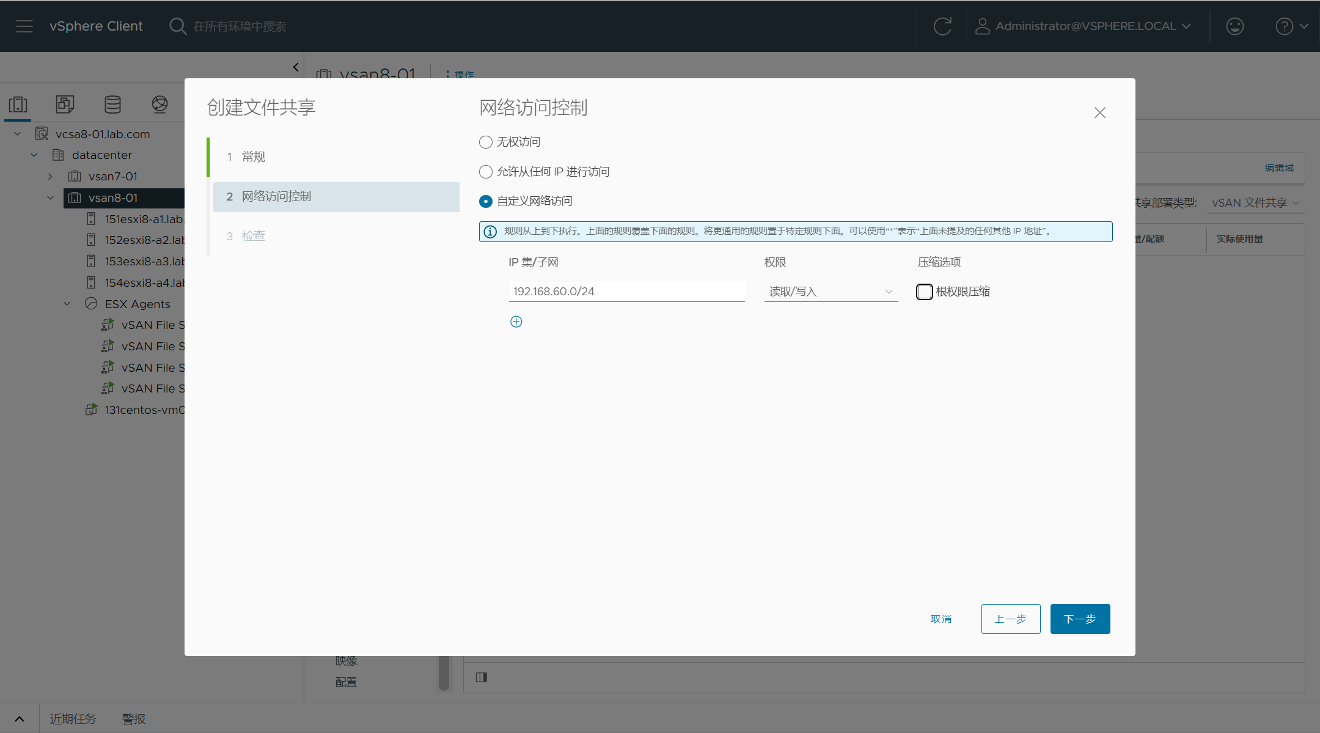
Task: Click the global search magnifier icon
Action: [178, 26]
